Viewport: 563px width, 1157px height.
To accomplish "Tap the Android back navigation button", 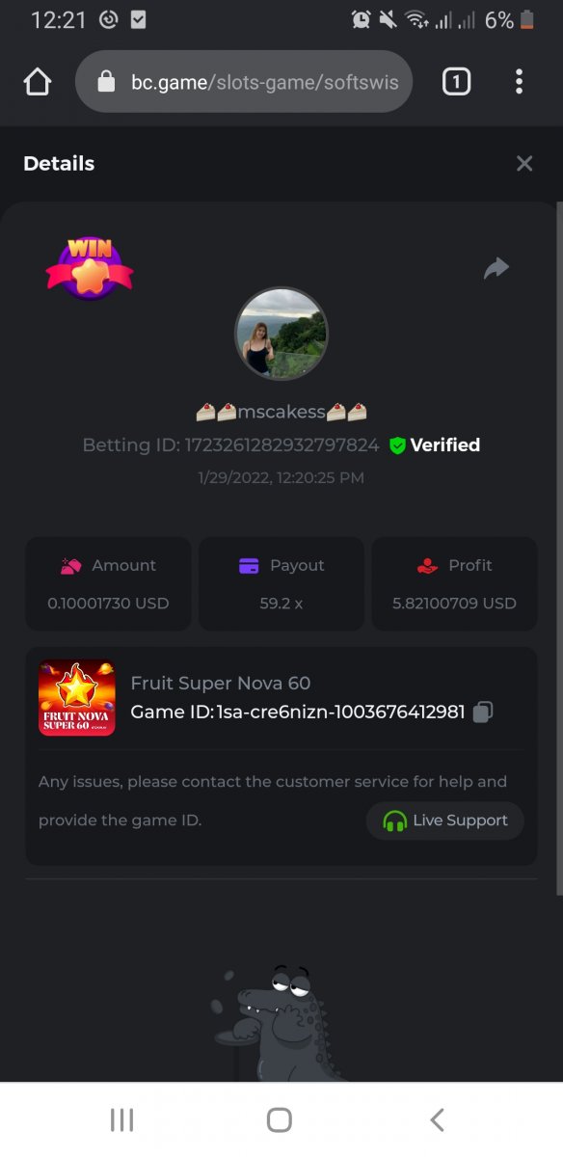I will [438, 1119].
